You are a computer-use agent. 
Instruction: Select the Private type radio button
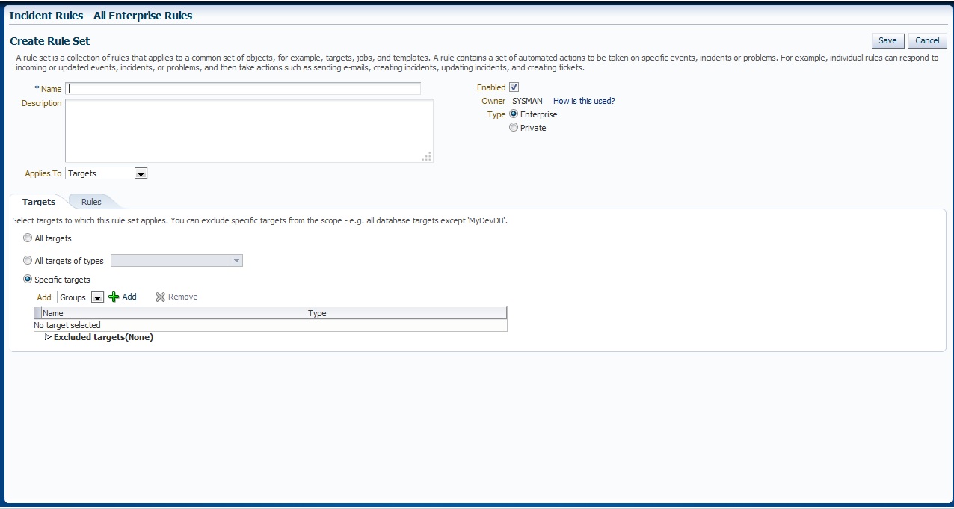click(x=514, y=128)
